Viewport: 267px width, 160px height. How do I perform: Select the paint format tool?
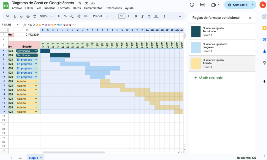click(35, 16)
